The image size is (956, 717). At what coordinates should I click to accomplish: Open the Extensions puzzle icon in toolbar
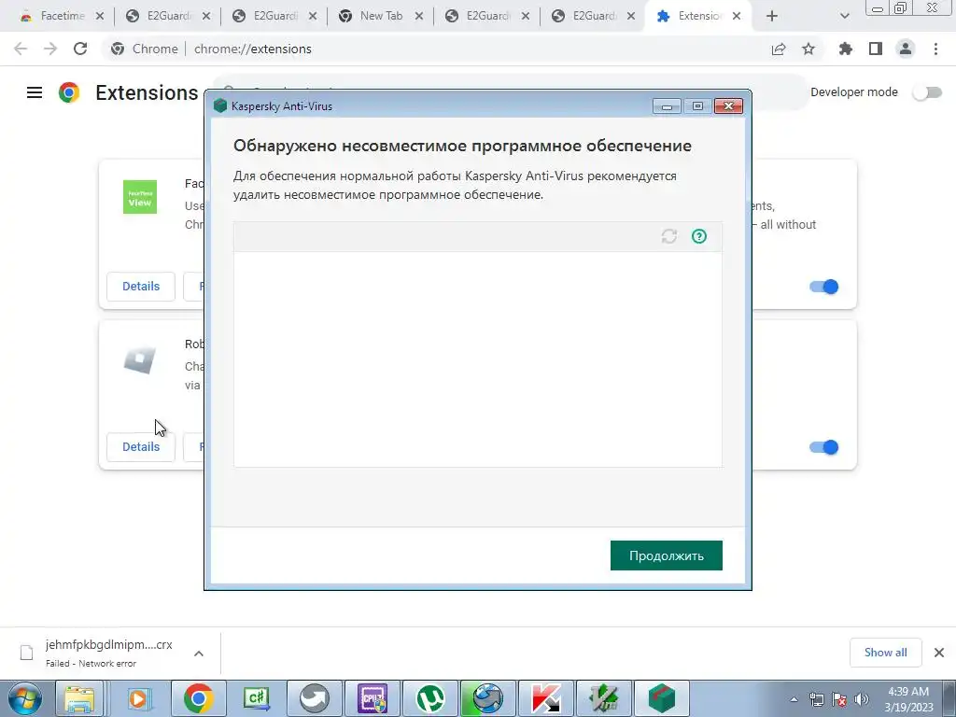846,49
